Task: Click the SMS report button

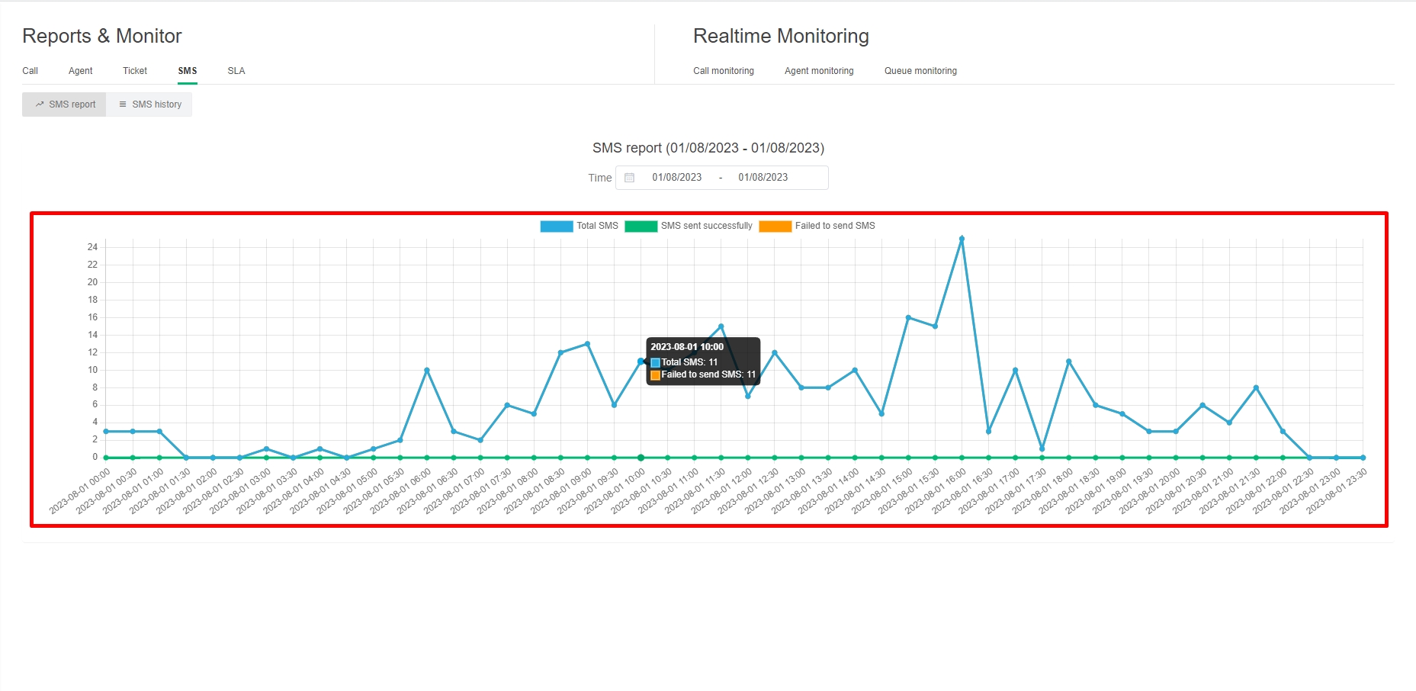Action: click(x=65, y=104)
